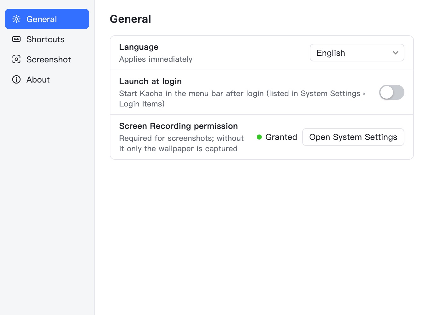Viewport: 429px width, 315px height.
Task: Open the English language dropdown
Action: point(357,53)
